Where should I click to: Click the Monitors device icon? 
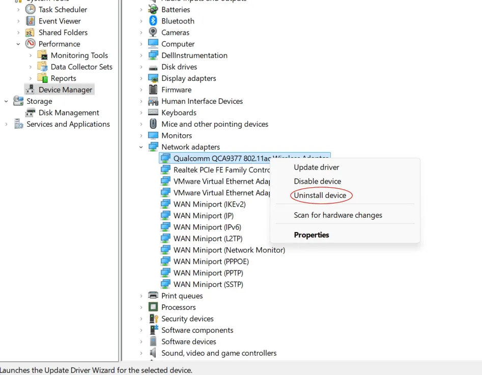point(153,135)
